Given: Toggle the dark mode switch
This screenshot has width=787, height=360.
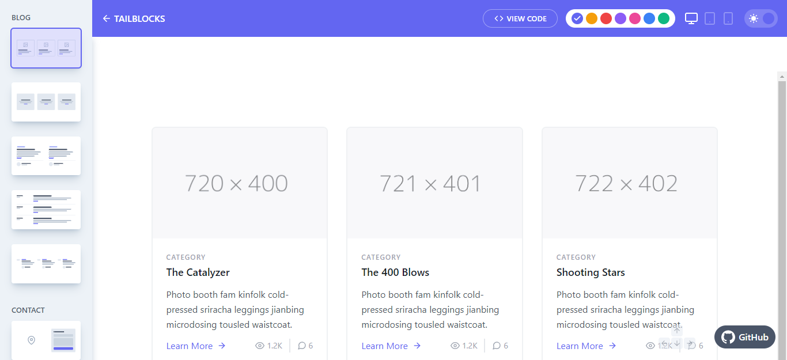Looking at the screenshot, I should 761,18.
